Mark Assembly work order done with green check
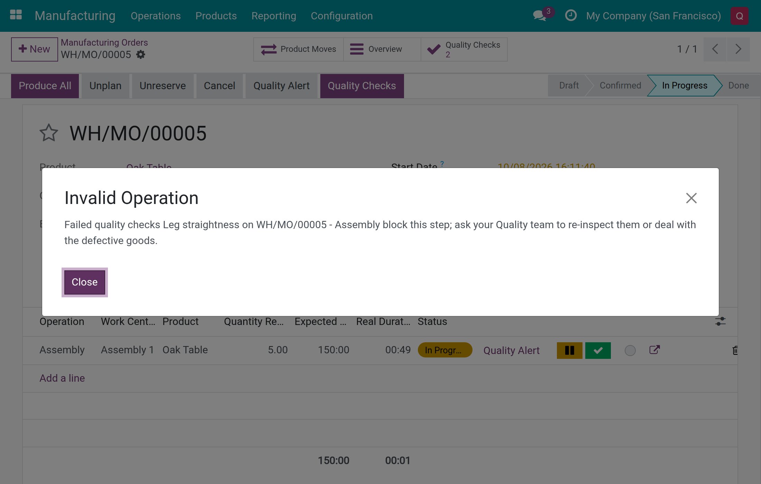This screenshot has width=761, height=484. [x=598, y=351]
